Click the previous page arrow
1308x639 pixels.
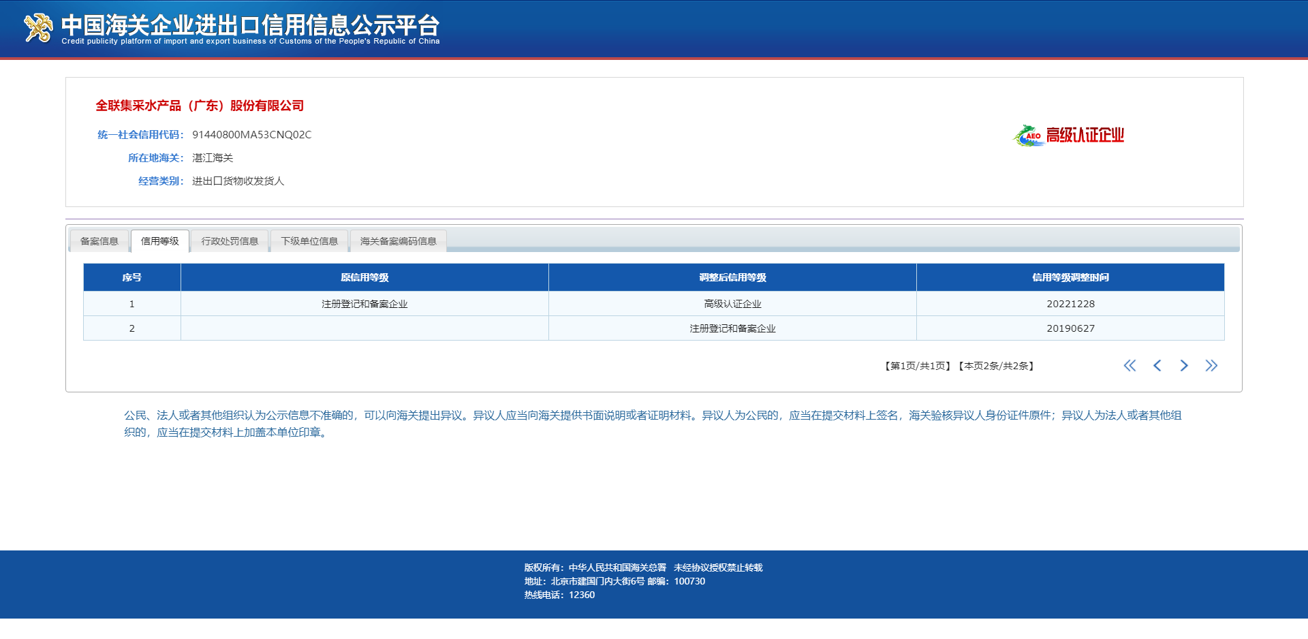pos(1157,366)
